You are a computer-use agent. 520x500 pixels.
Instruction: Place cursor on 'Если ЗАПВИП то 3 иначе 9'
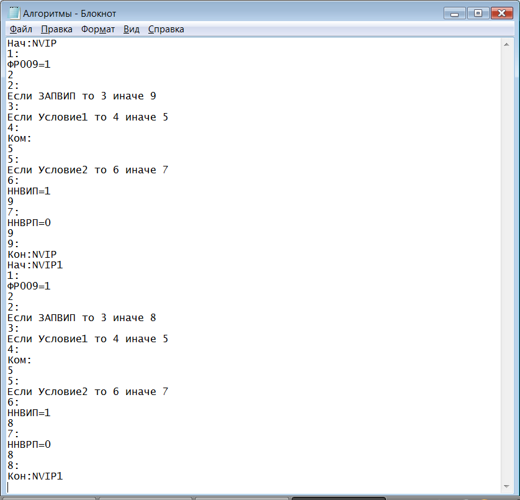[x=81, y=96]
